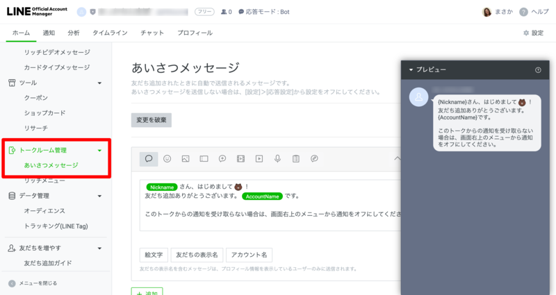
Task: Select the research clipboard icon
Action: pos(296,159)
